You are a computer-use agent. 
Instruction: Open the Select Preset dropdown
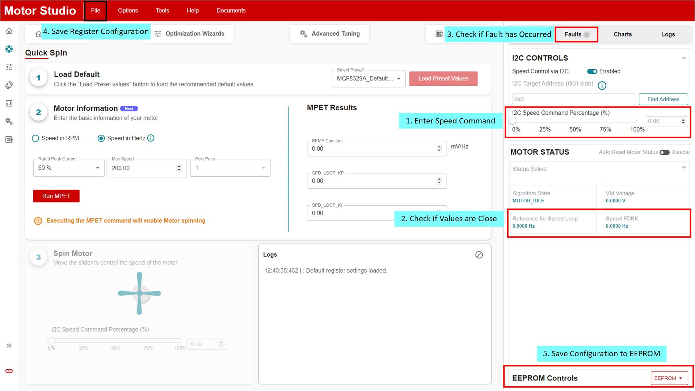(x=368, y=79)
